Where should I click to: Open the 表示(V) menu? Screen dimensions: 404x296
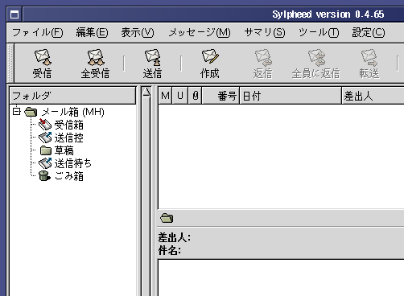[138, 32]
